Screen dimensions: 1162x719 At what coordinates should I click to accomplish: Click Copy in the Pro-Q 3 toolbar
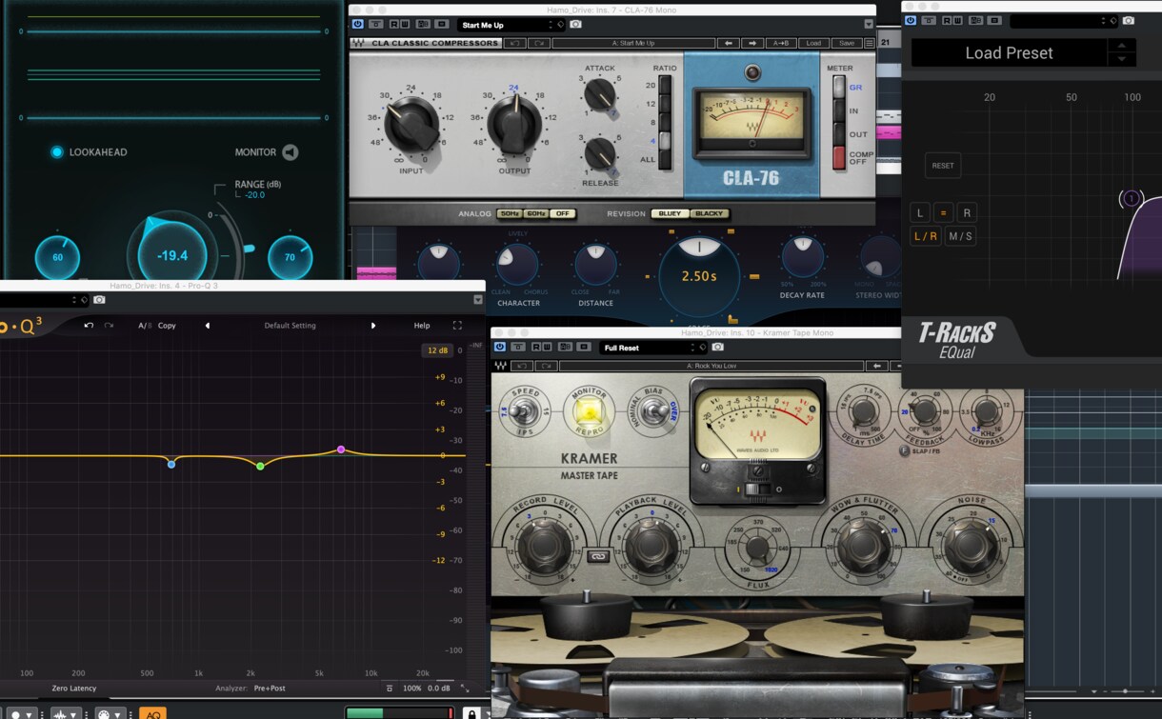pos(167,326)
